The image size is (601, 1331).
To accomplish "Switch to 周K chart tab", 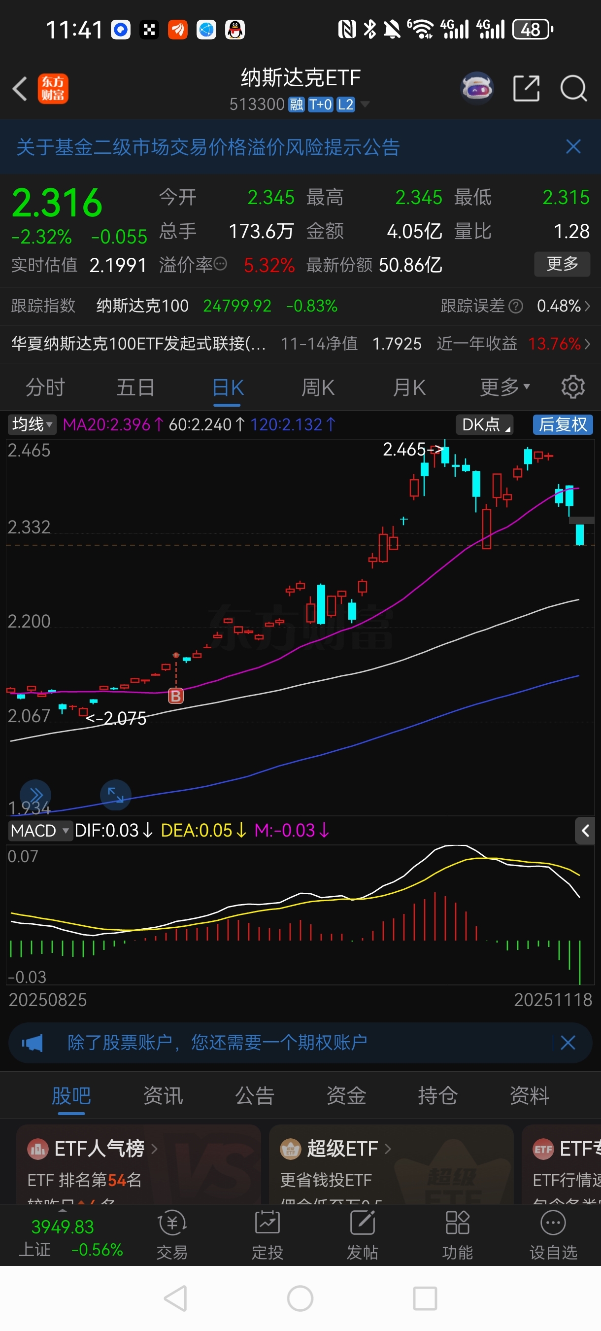I will 318,387.
